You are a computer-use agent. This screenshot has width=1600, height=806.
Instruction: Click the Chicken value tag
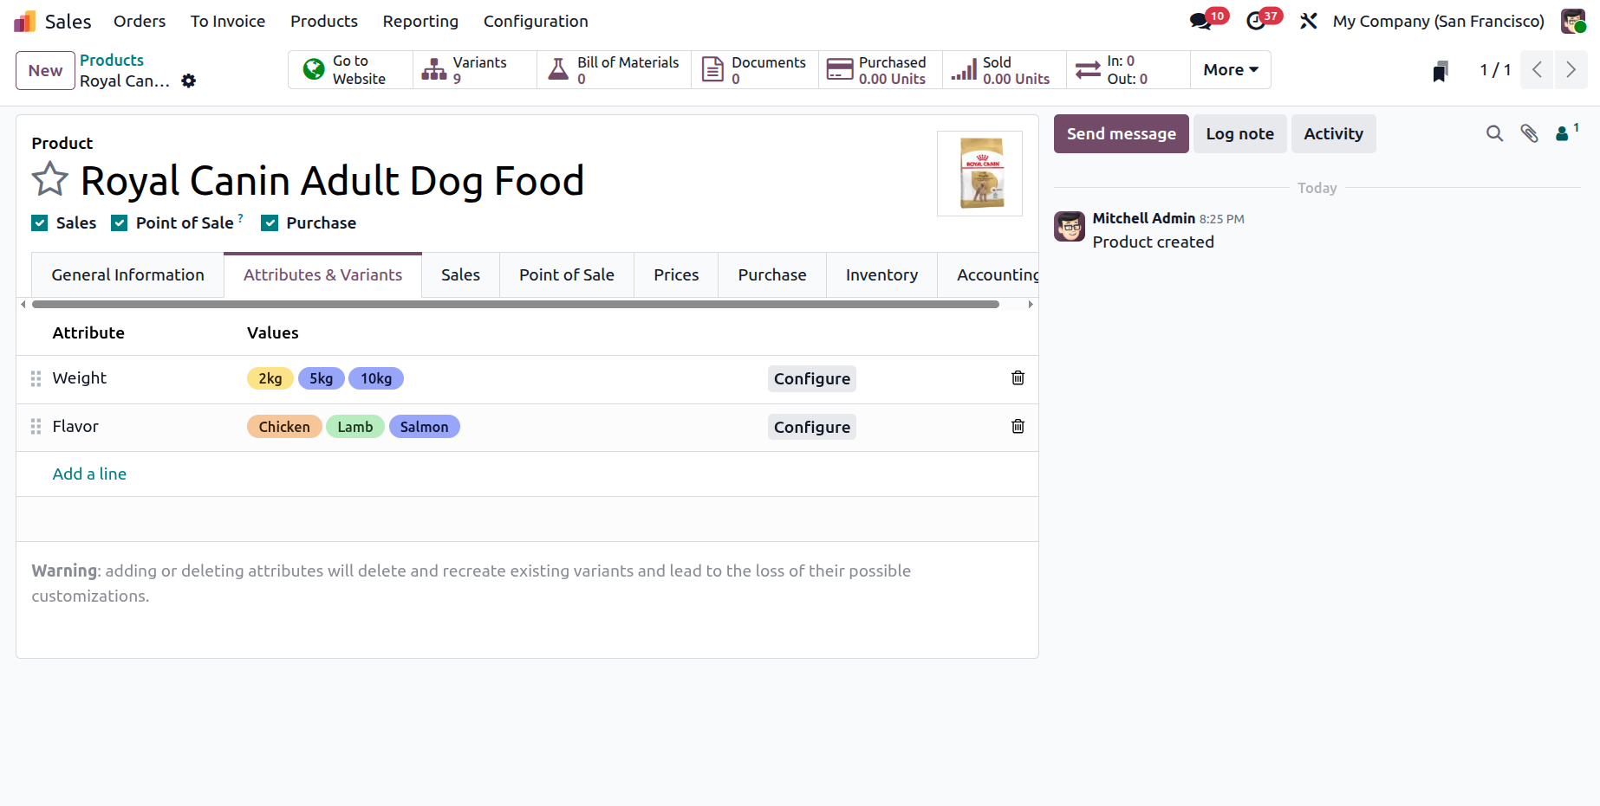[284, 427]
